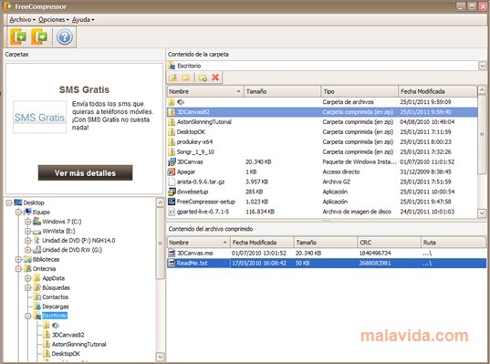Select DesktopOK node in folder tree
Viewport: 490px width, 364px height.
pyautogui.click(x=66, y=354)
